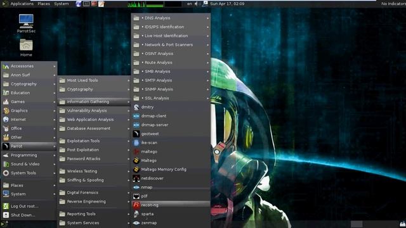Choose Shut Down option

[x=29, y=215]
